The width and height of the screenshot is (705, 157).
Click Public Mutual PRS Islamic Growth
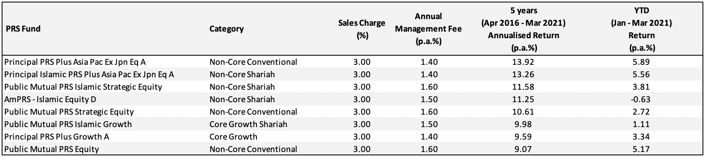point(68,125)
